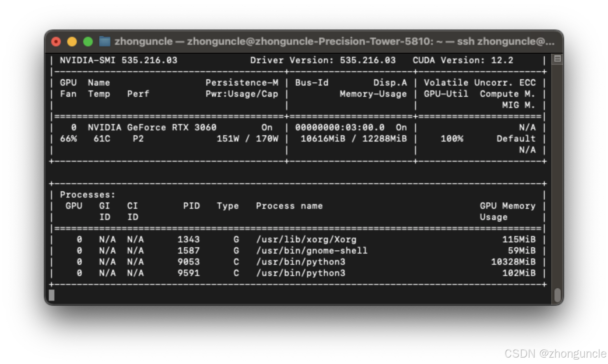Click the 100% GPU-Util value
Screen dimensions: 608x364
pyautogui.click(x=452, y=139)
